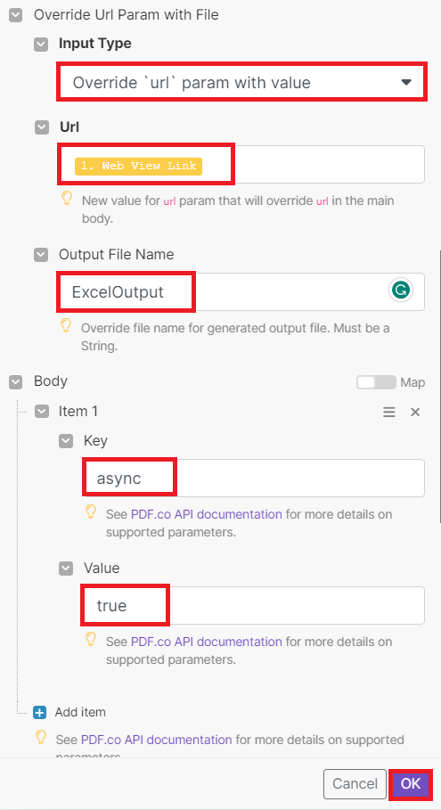Collapse the Body section
Image resolution: width=441 pixels, height=810 pixels.
(x=16, y=381)
